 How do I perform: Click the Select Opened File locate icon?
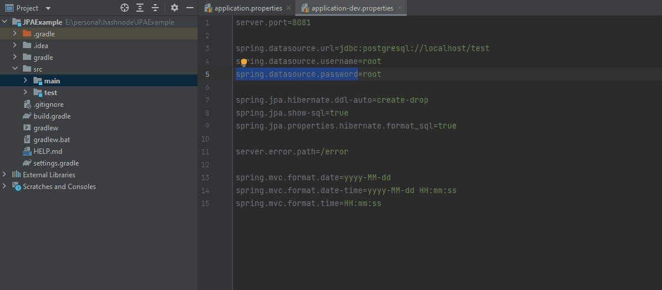(x=124, y=8)
